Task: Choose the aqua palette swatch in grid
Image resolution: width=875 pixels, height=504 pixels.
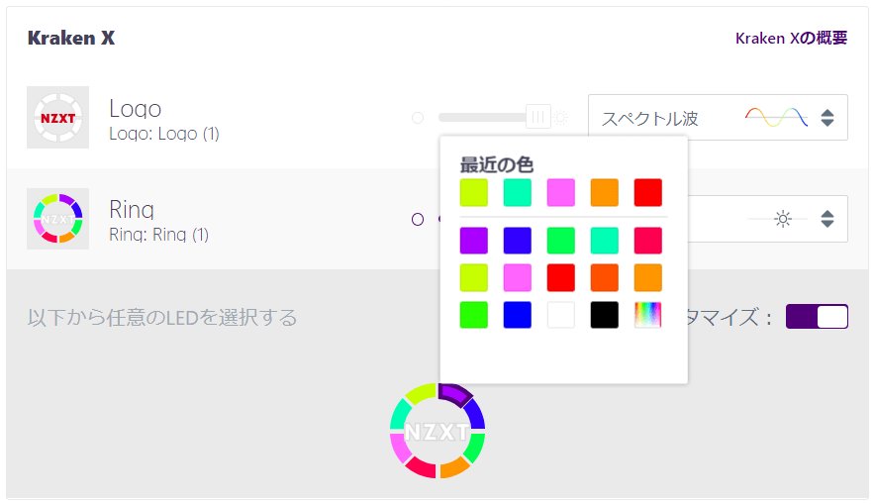Action: pyautogui.click(x=605, y=241)
